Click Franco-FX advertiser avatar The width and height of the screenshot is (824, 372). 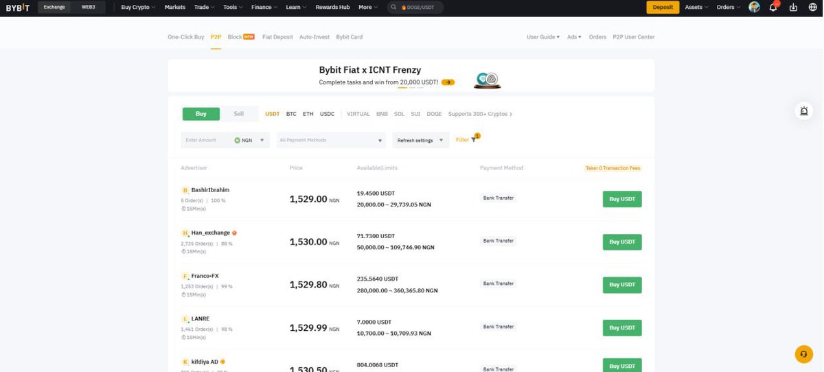(185, 276)
